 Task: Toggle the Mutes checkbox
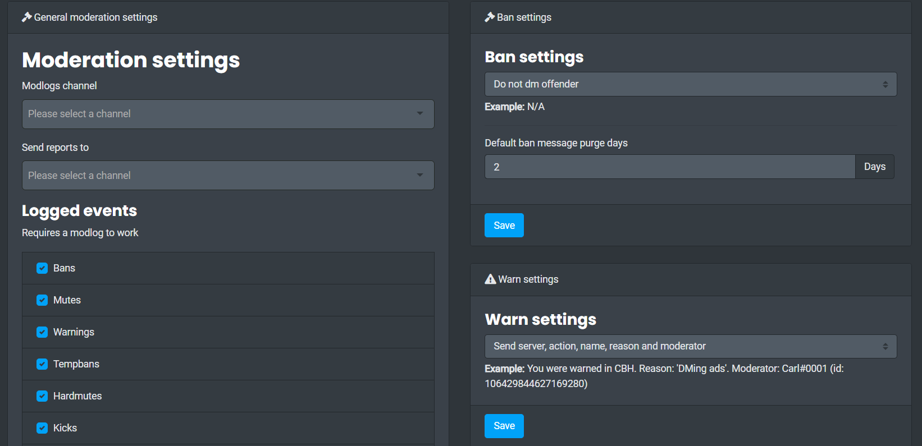pos(42,300)
